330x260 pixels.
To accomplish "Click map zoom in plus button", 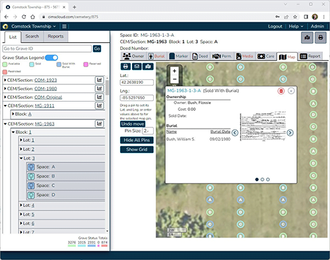I will pyautogui.click(x=174, y=71).
